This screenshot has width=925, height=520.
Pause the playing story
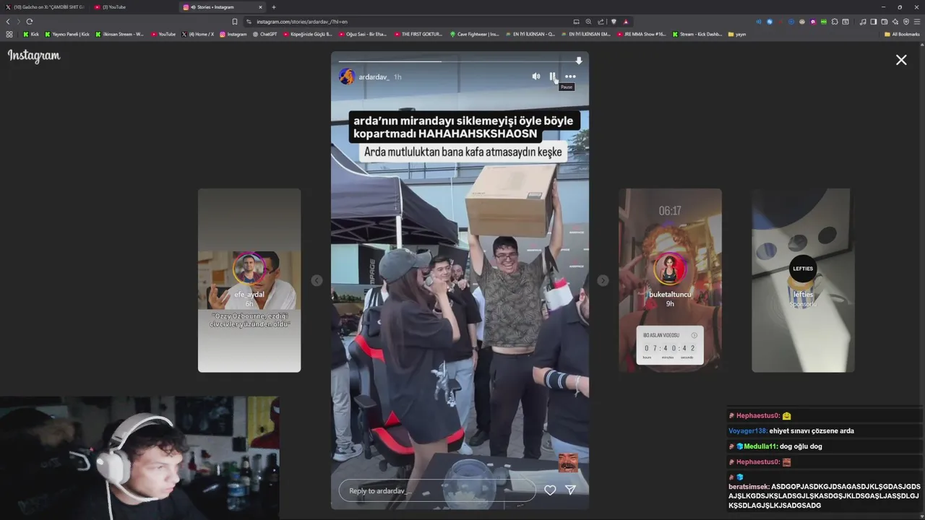coord(553,77)
